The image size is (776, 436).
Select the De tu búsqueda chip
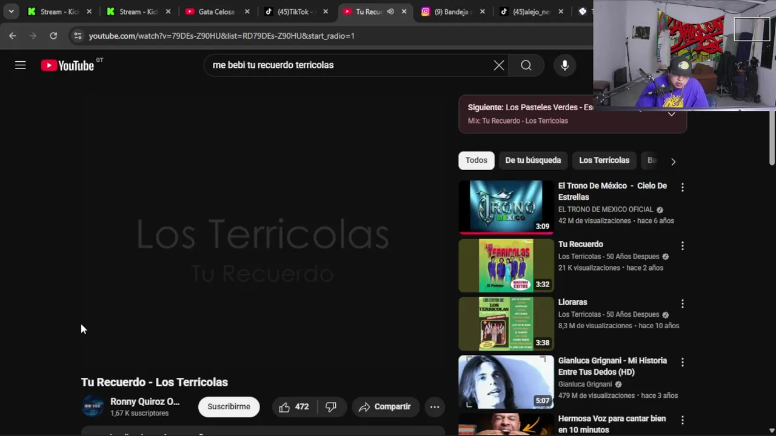pos(533,160)
